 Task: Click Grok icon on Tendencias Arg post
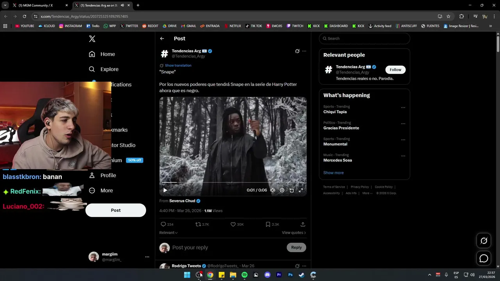(297, 51)
